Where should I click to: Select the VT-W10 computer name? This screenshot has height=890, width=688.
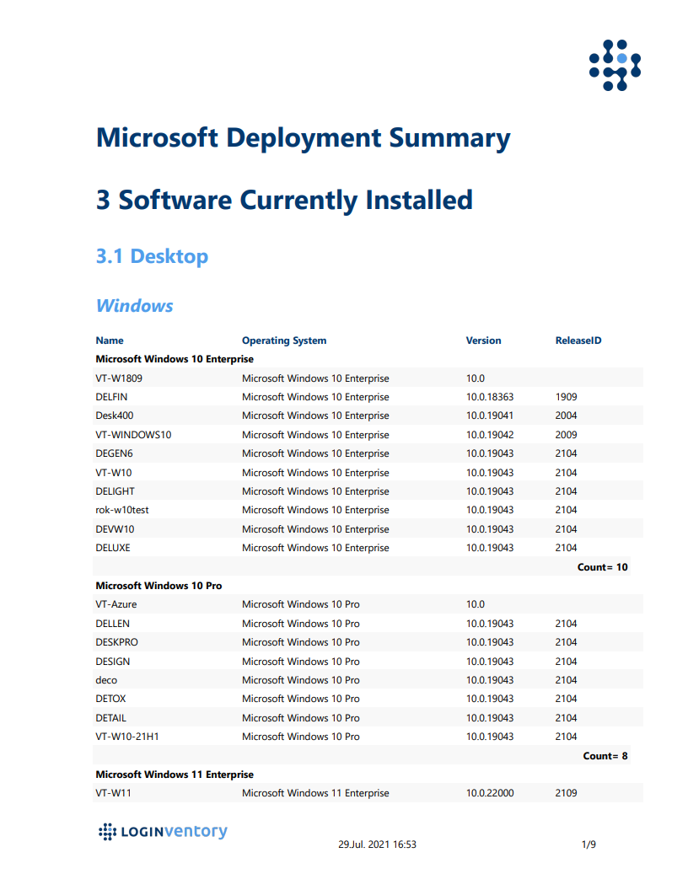114,473
